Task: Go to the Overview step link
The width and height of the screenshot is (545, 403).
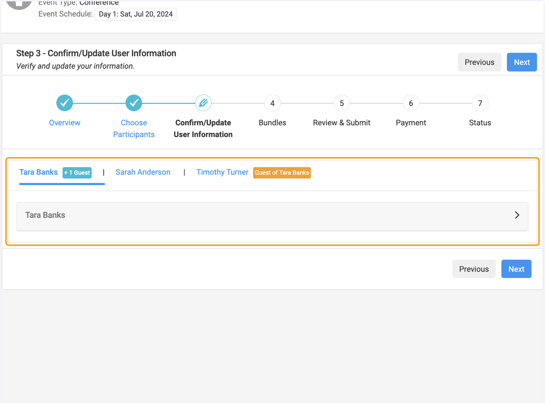Action: 64,123
